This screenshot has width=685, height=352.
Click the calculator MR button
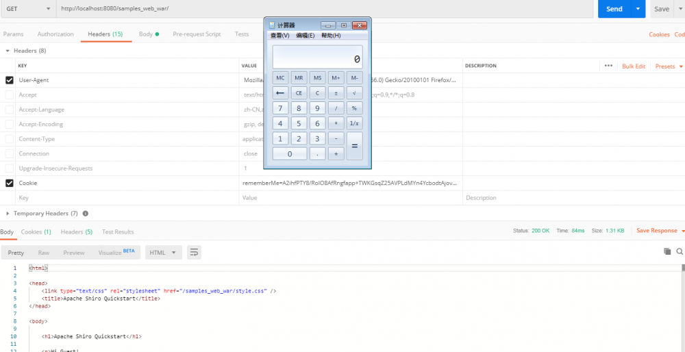tap(299, 78)
